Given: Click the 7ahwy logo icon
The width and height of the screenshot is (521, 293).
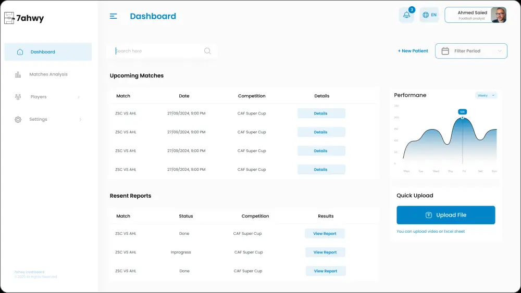Looking at the screenshot, I should click(x=9, y=18).
